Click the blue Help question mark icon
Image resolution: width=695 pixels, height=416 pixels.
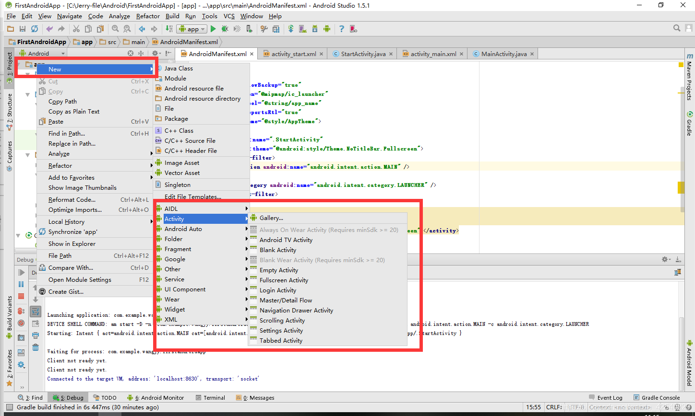pos(341,29)
